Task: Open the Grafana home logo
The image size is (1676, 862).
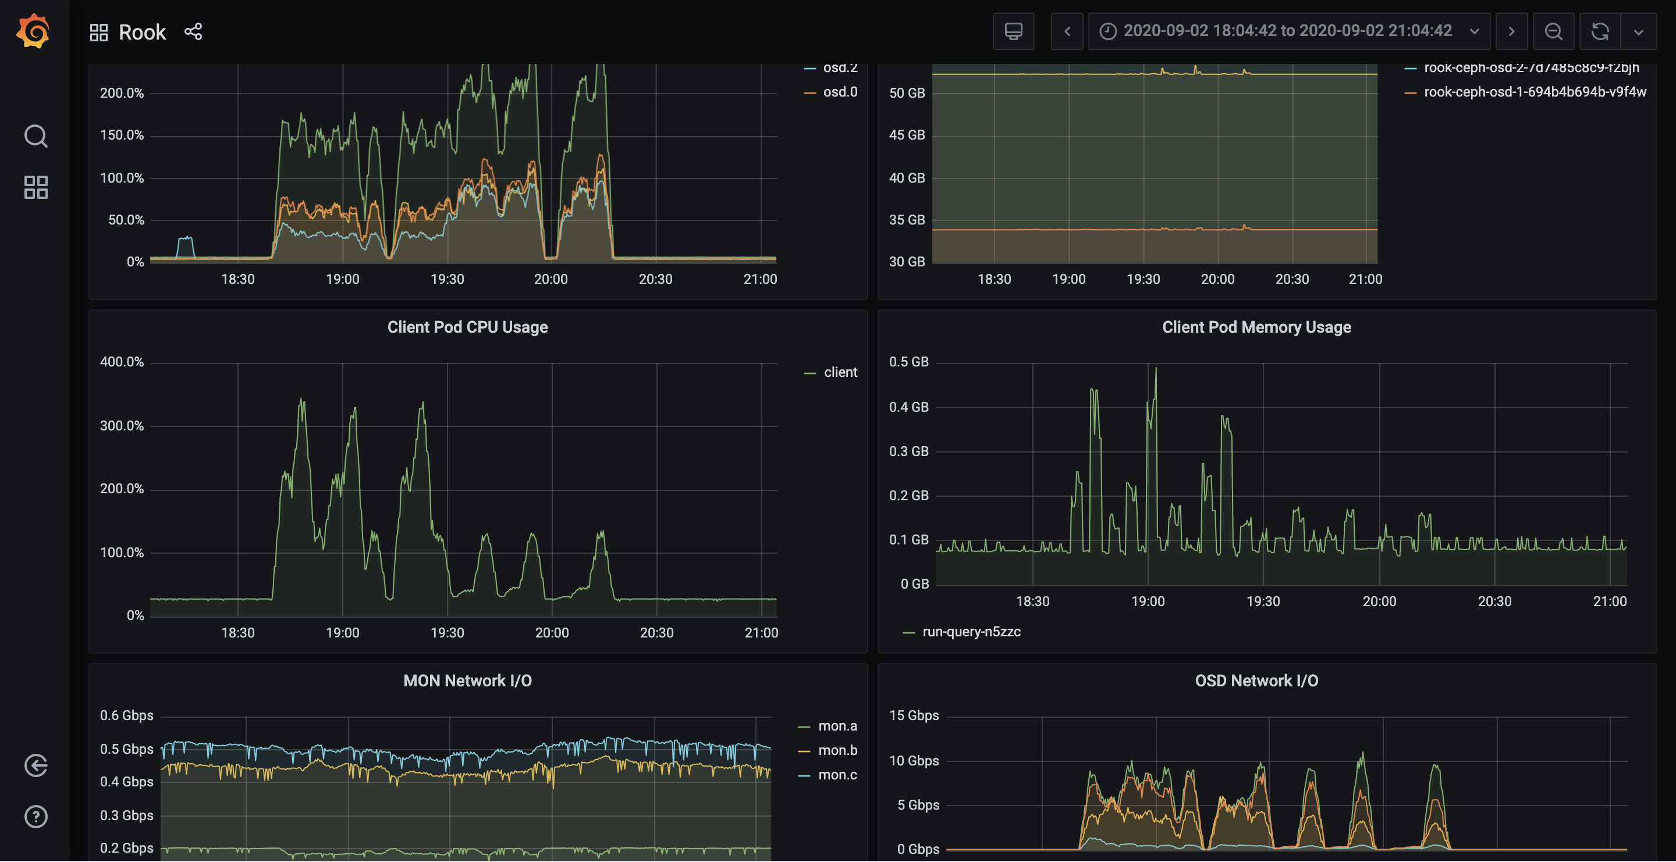Action: tap(33, 31)
